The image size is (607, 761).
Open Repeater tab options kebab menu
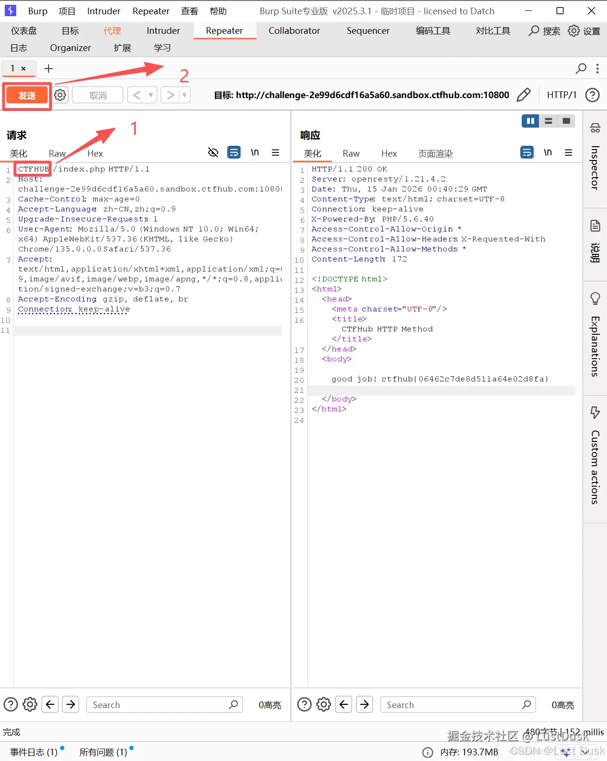pos(597,69)
